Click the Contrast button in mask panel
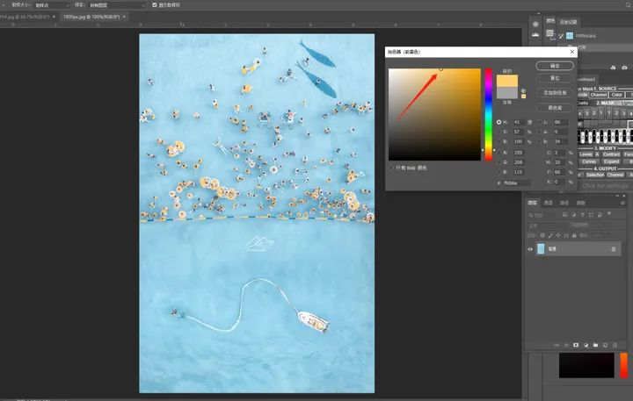The height and width of the screenshot is (401, 633). [x=611, y=154]
